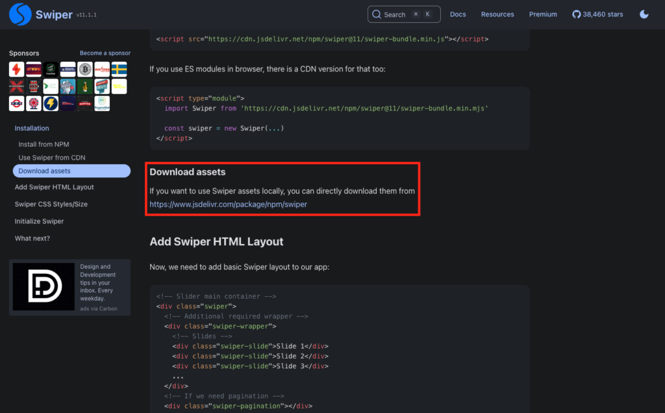Open the red Writers text sponsor icon
This screenshot has height=413, width=665.
[102, 69]
